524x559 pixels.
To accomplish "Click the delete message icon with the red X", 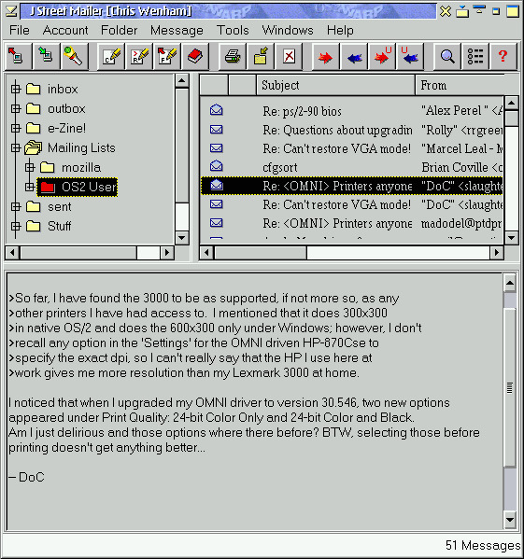I will point(289,56).
